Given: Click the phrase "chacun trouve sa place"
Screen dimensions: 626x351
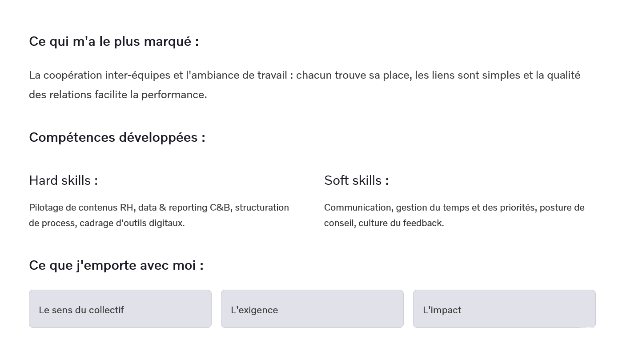Looking at the screenshot, I should (353, 75).
